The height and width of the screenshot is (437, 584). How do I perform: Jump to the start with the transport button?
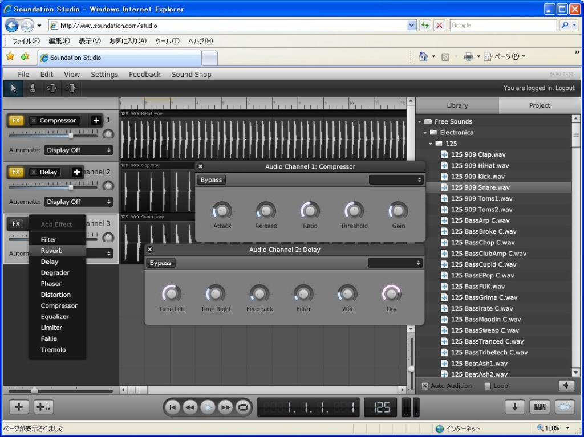pos(172,407)
